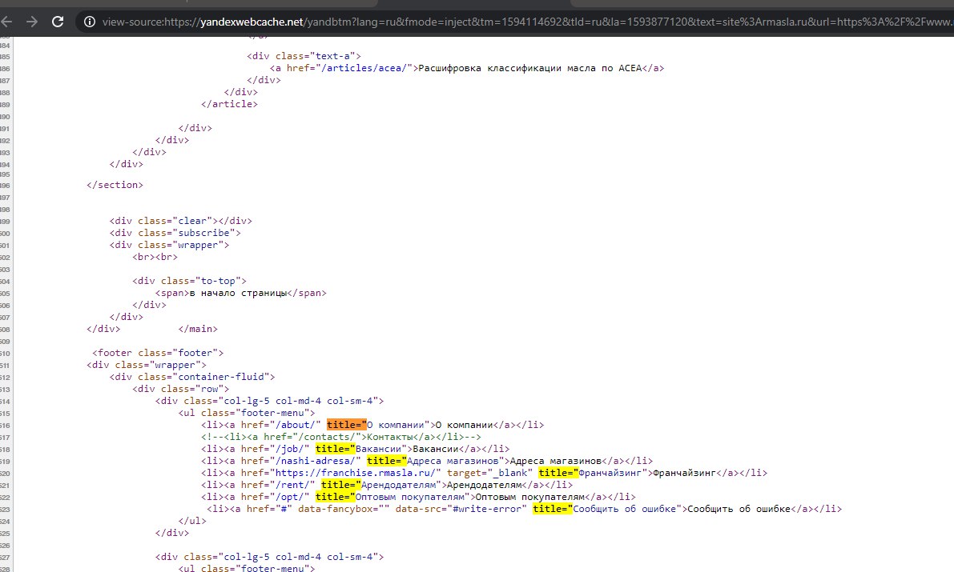954x572 pixels.
Task: Click highlighted title= in the write-error line
Action: point(553,509)
